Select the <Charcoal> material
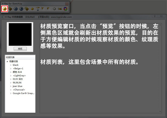The height and width of the screenshot is (118, 167). (x=19, y=90)
